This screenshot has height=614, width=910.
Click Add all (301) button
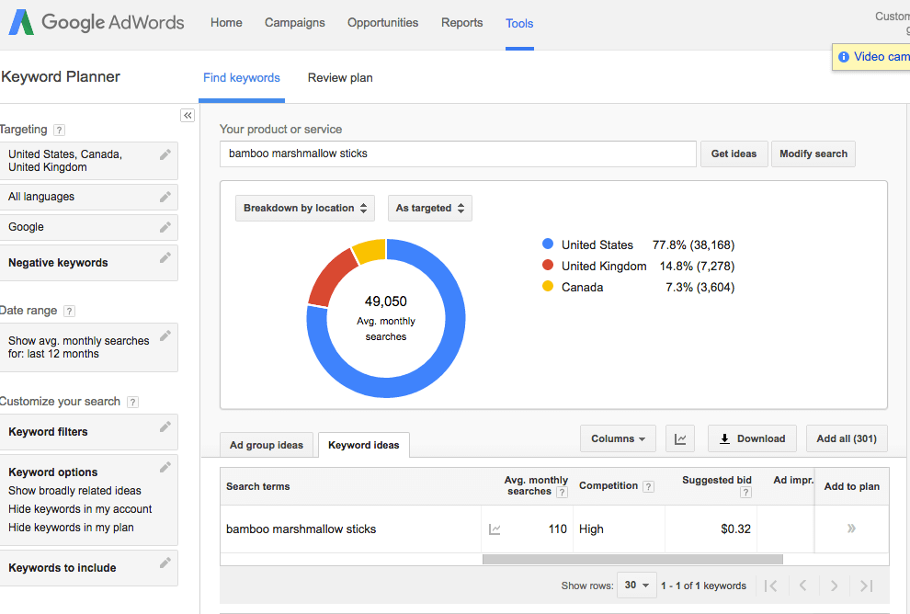point(847,438)
